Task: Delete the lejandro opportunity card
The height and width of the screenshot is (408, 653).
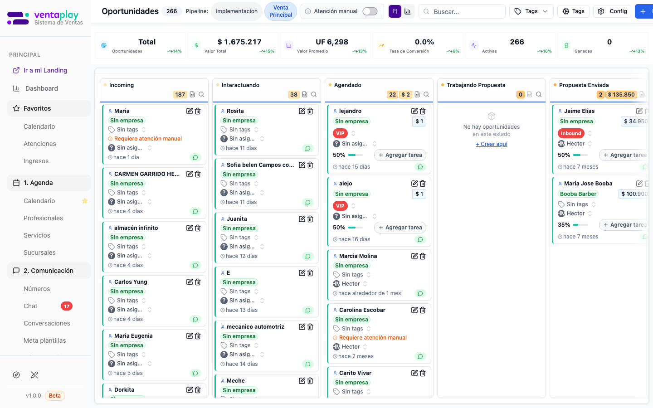Action: pos(423,111)
